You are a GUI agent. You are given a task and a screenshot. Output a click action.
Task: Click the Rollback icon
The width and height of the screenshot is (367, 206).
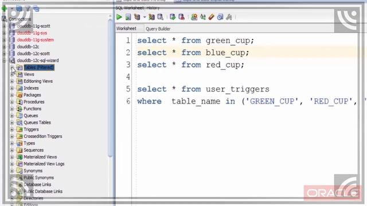[x=181, y=17]
